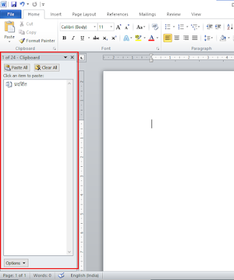This screenshot has width=234, height=280.
Task: Toggle superscript formatting
Action: pos(114,38)
